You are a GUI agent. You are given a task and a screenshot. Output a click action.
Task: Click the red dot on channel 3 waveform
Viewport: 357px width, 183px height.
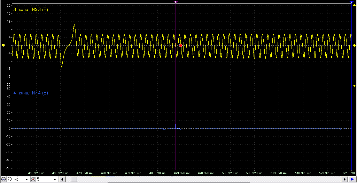point(181,45)
